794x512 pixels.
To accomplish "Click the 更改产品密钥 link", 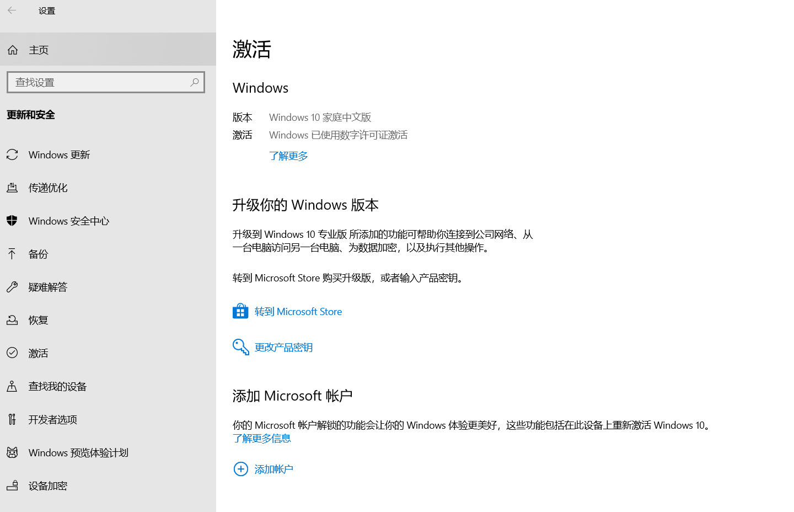I will pos(283,348).
